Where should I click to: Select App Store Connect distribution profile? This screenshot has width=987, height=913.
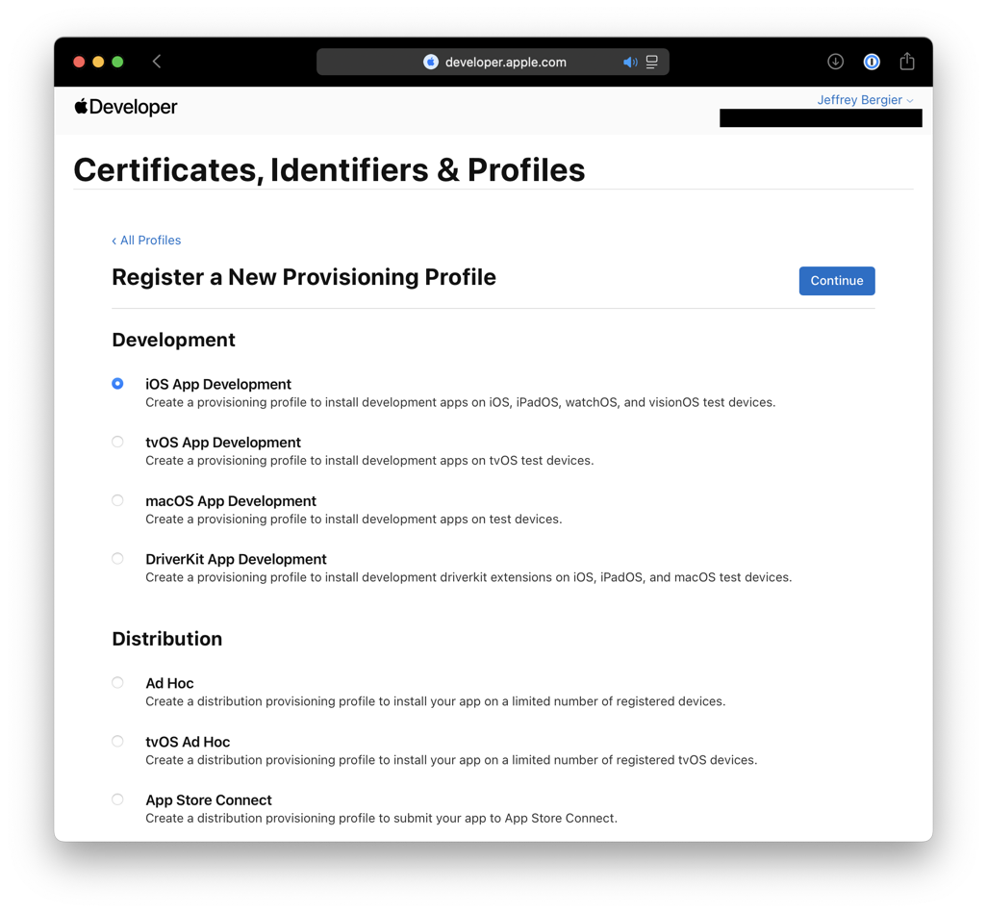pyautogui.click(x=117, y=800)
